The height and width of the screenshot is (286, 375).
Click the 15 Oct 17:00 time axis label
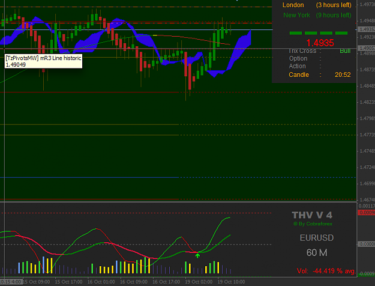[x=68, y=282]
